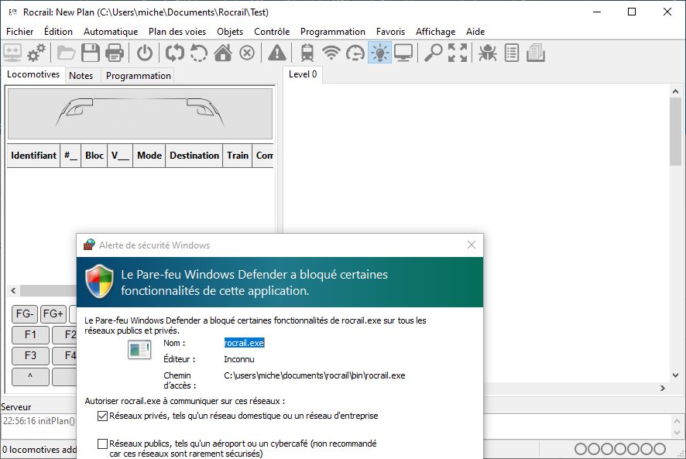Click the dashed circular arrow icon

199,53
